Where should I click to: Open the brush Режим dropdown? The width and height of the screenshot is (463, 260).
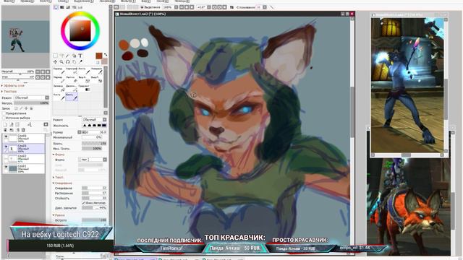click(x=94, y=120)
